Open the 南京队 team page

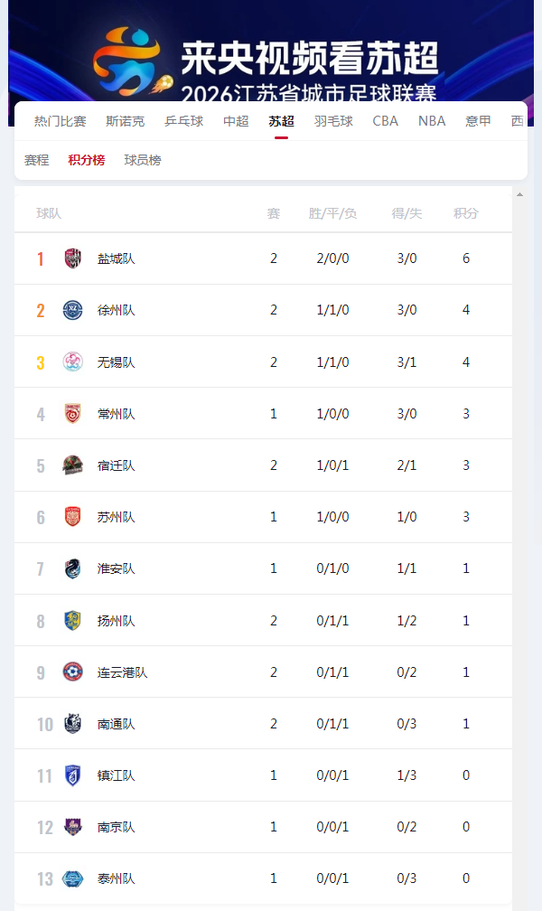[117, 826]
